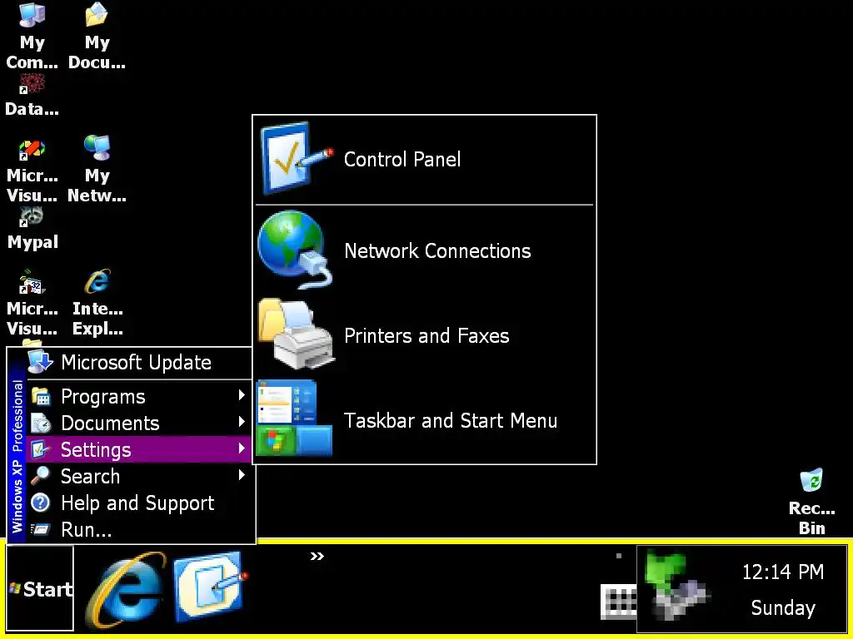This screenshot has height=639, width=853.
Task: Select the first Micr... Visu... shortcut icon
Action: pos(32,170)
